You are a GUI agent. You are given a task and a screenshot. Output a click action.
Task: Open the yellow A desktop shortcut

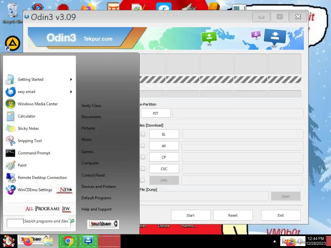coord(13,44)
